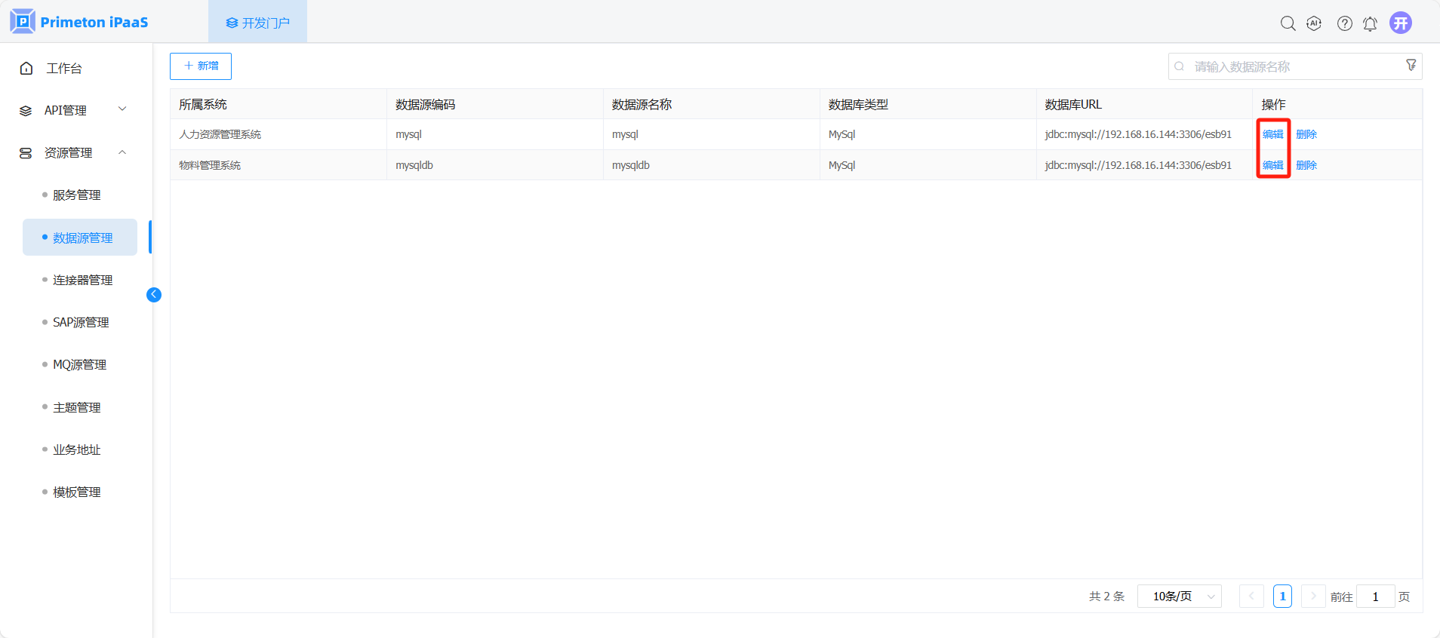Click the search magnifier icon in header
The image size is (1440, 638).
point(1288,23)
